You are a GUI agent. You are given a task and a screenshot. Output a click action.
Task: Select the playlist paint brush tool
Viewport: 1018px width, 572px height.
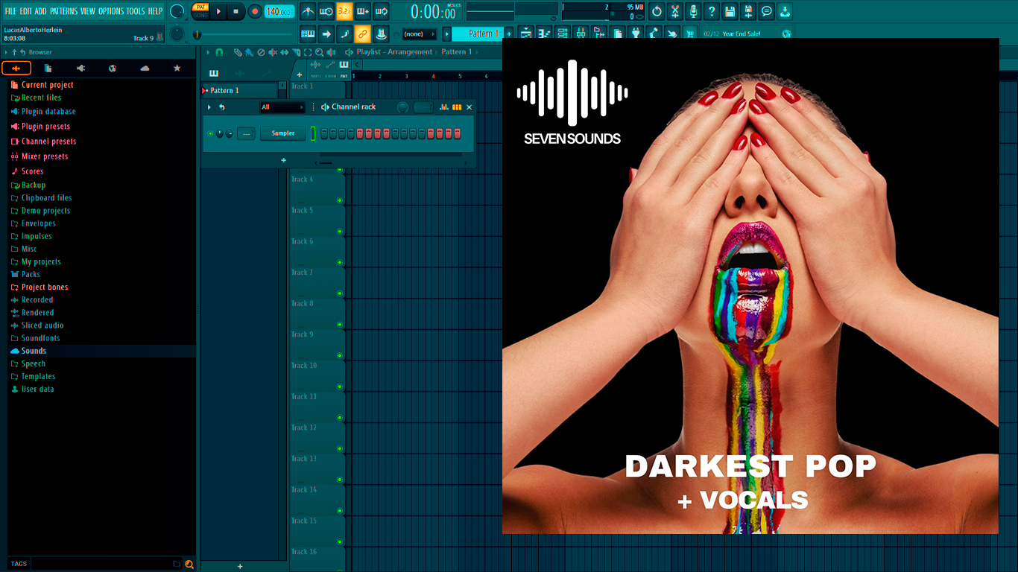pyautogui.click(x=249, y=52)
